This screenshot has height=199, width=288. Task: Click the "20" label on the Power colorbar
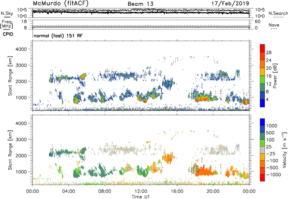[x=269, y=68]
